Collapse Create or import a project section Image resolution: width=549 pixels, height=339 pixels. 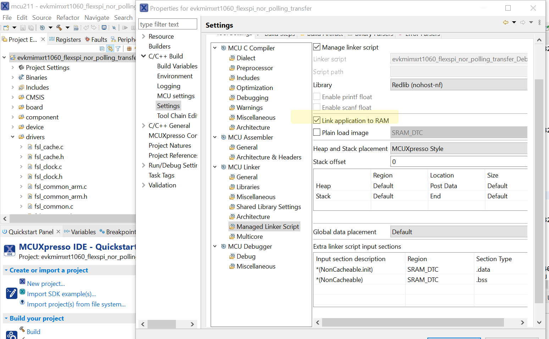[x=6, y=270]
